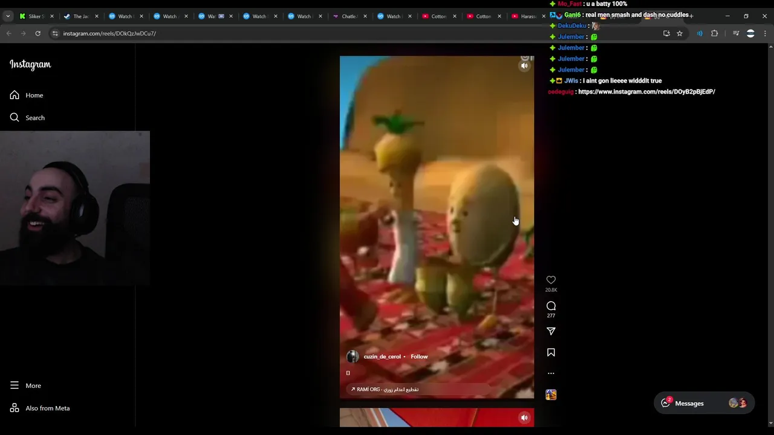The height and width of the screenshot is (435, 774).
Task: Share the reel with the paper plane icon
Action: coord(551,331)
